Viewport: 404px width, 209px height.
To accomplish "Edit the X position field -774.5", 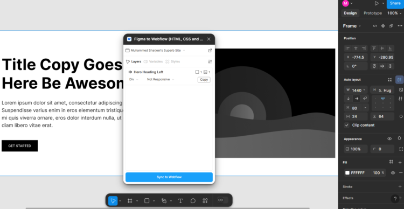I will click(356, 57).
